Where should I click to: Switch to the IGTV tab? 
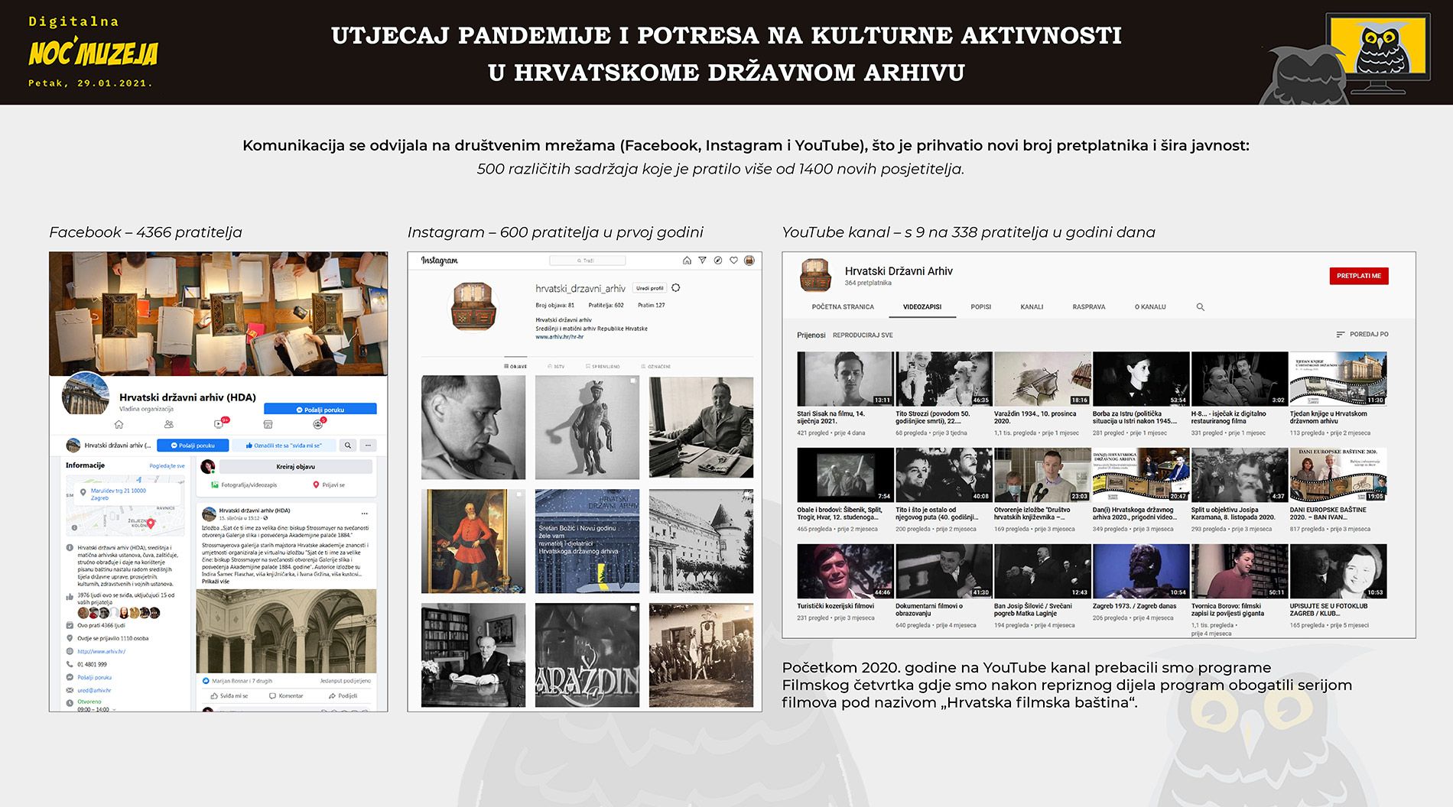pyautogui.click(x=557, y=366)
